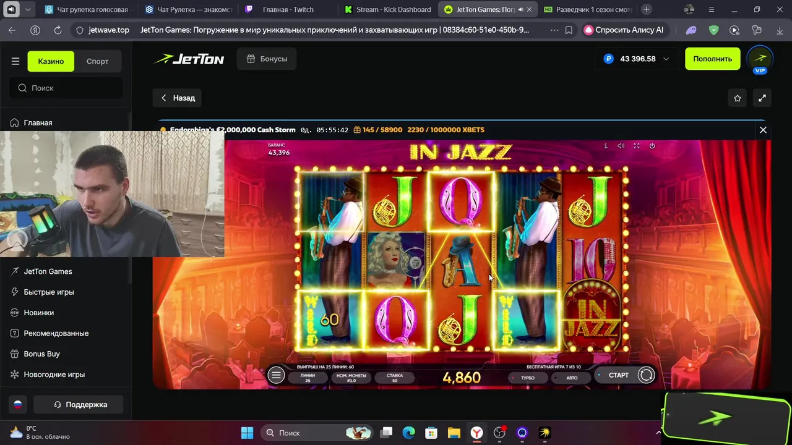792x445 pixels.
Task: Open Microsoft Edge from taskbar
Action: 409,433
